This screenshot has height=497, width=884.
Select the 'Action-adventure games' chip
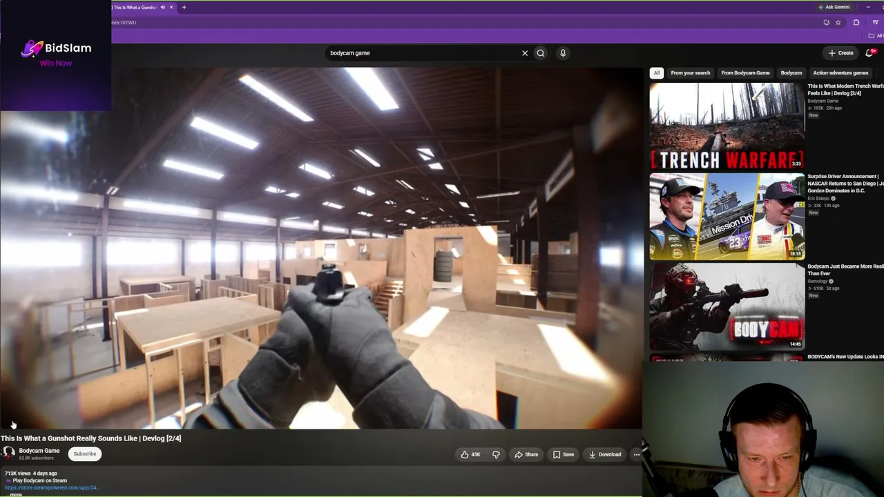click(840, 72)
